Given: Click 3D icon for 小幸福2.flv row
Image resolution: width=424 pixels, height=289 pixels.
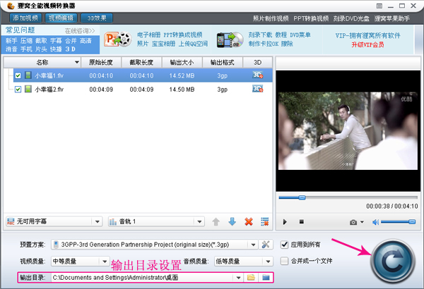Looking at the screenshot, I should pyautogui.click(x=257, y=89).
